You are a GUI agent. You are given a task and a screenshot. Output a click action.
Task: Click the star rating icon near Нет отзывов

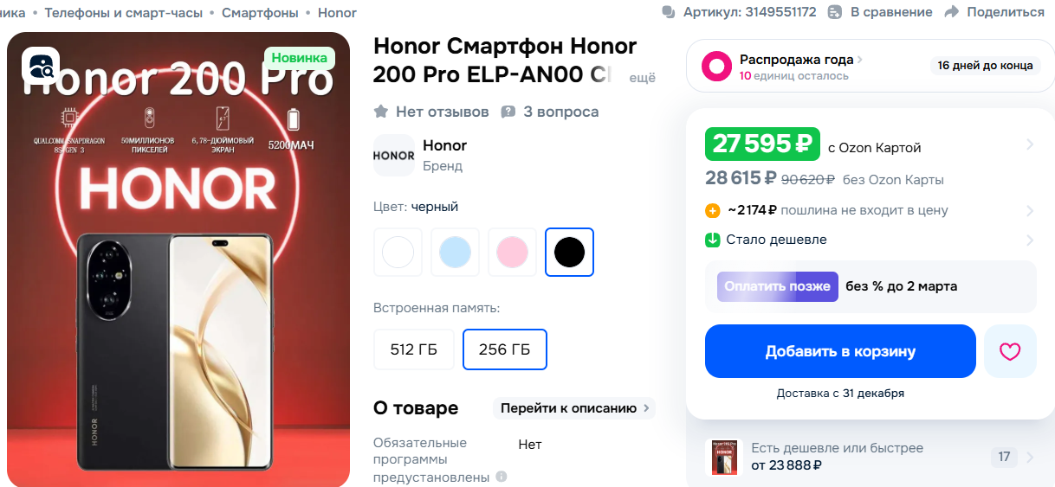click(x=380, y=112)
